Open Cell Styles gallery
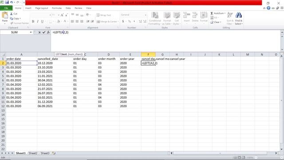284x160 pixels. pyautogui.click(x=177, y=19)
